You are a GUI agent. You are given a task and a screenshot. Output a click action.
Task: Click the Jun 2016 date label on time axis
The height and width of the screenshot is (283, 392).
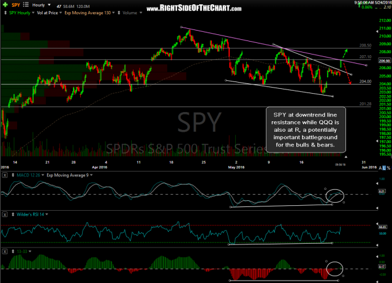point(369,167)
